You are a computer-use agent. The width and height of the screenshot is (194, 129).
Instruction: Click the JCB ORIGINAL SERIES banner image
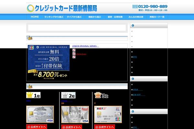click(x=48, y=63)
